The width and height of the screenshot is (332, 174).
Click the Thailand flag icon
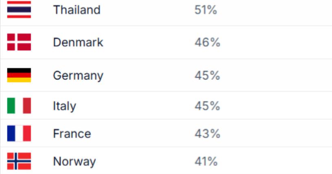19,9
